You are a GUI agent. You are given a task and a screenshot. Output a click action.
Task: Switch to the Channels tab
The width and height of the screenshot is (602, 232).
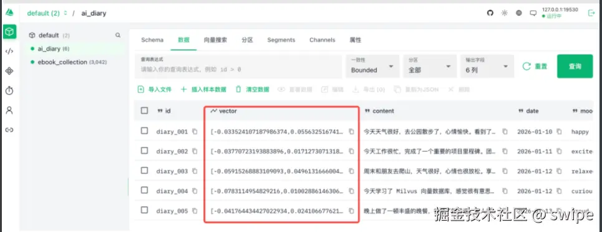(322, 40)
